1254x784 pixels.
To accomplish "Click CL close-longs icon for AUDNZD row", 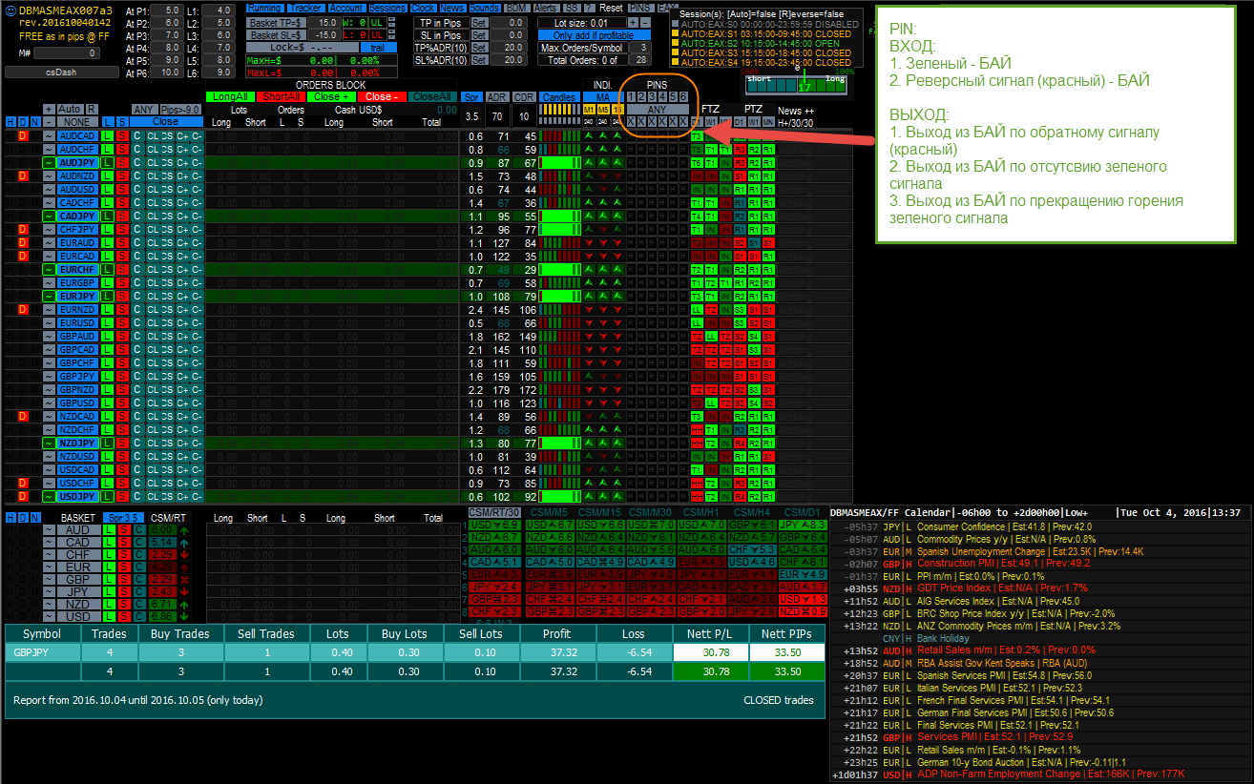I will (153, 176).
